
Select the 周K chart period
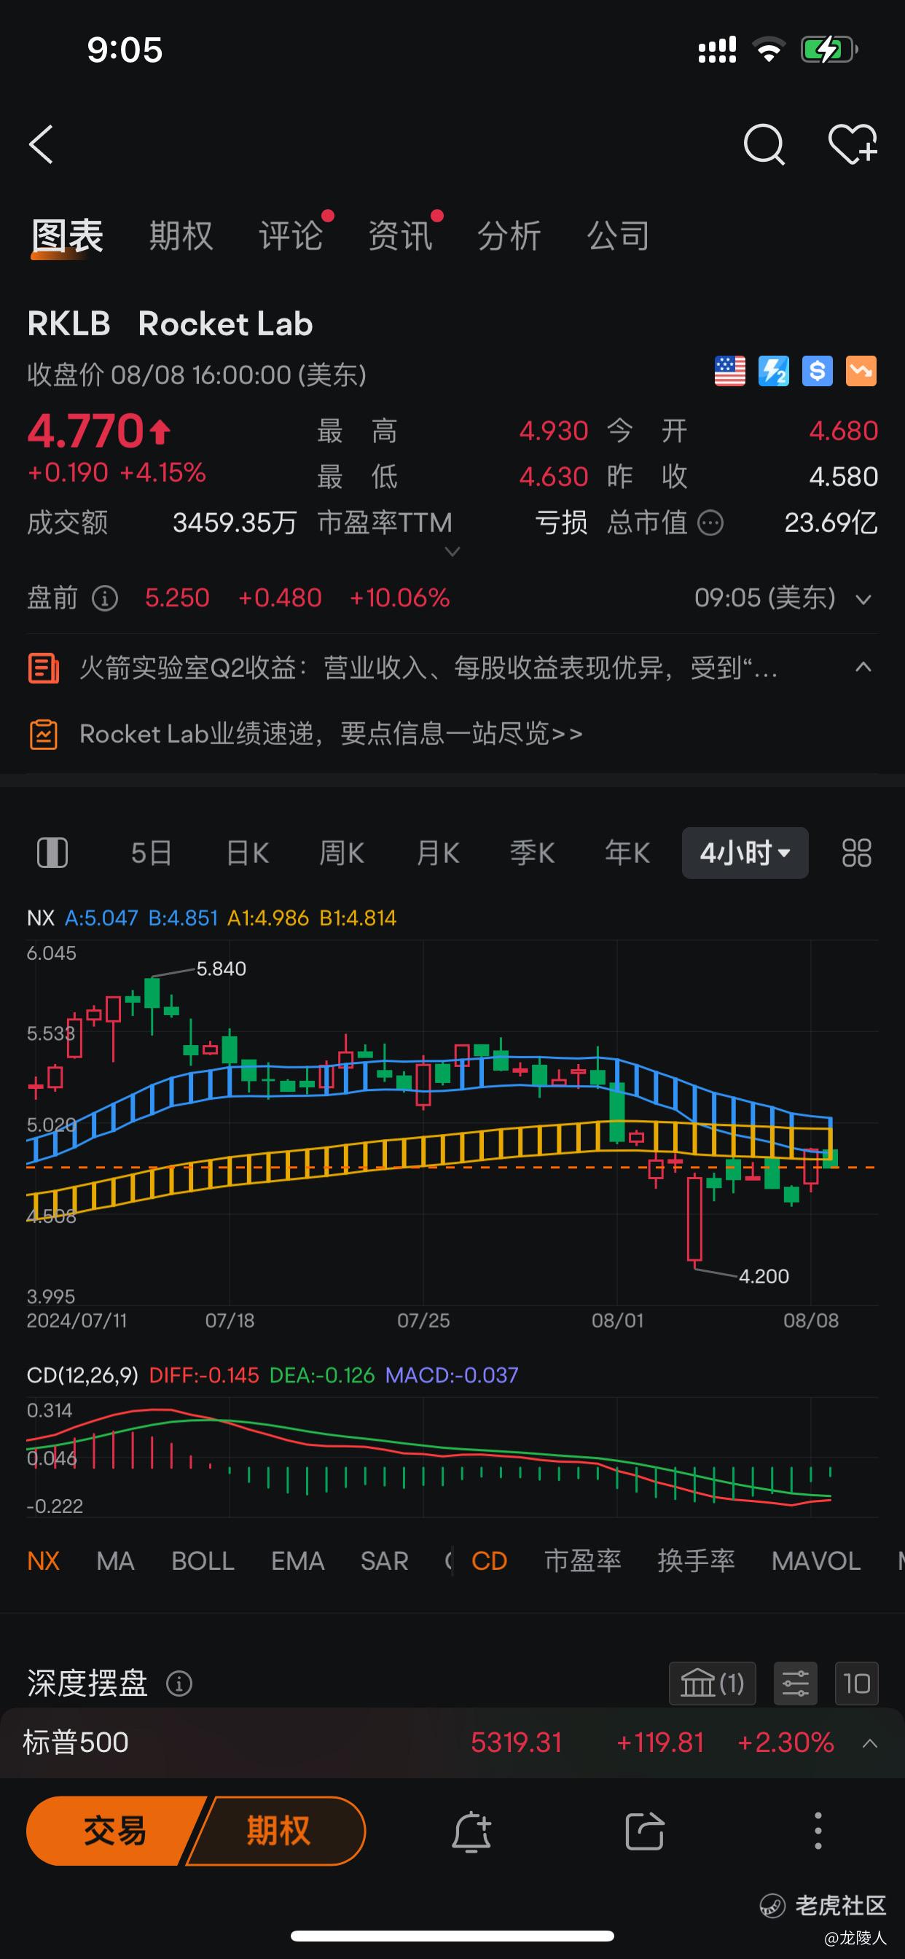click(342, 853)
